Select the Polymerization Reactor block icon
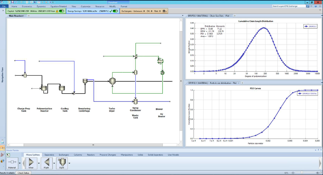The image size is (323, 175). point(44,88)
